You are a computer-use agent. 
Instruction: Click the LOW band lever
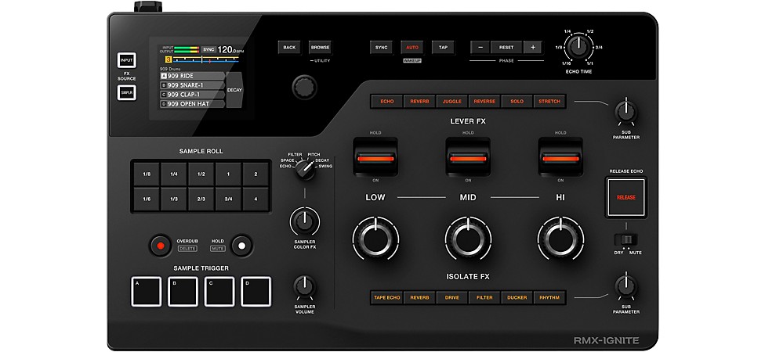375,158
